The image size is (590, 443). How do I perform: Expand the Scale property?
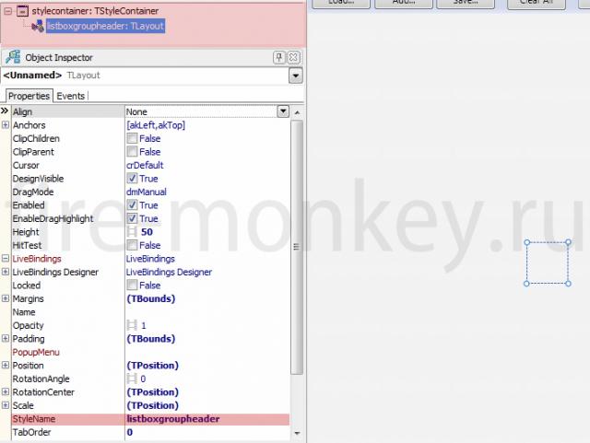pyautogui.click(x=6, y=405)
